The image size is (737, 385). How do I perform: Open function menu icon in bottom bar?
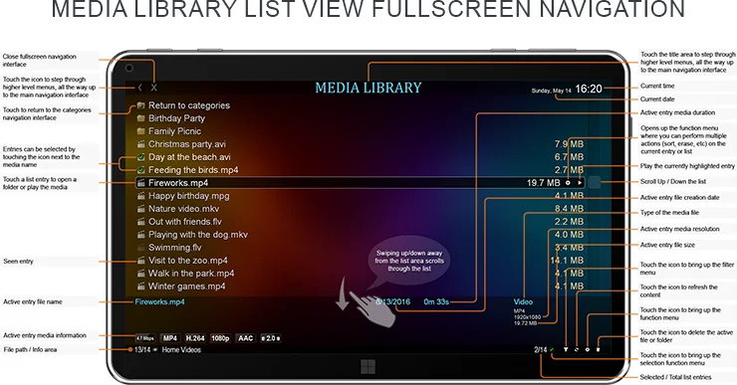point(587,350)
